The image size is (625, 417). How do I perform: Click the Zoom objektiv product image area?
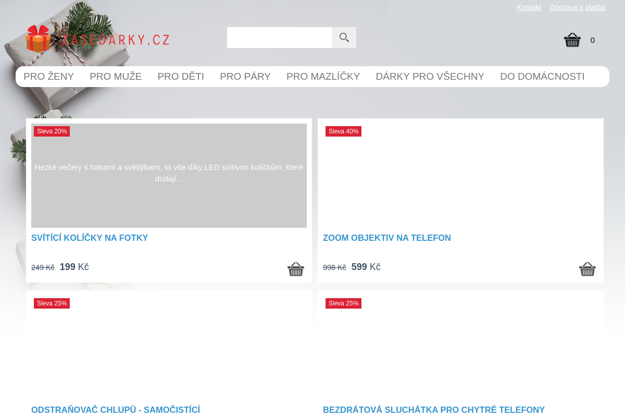click(x=460, y=176)
